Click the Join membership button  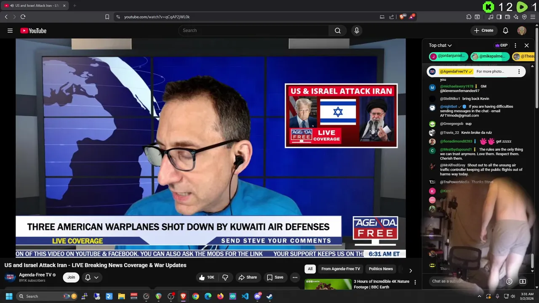[71, 277]
